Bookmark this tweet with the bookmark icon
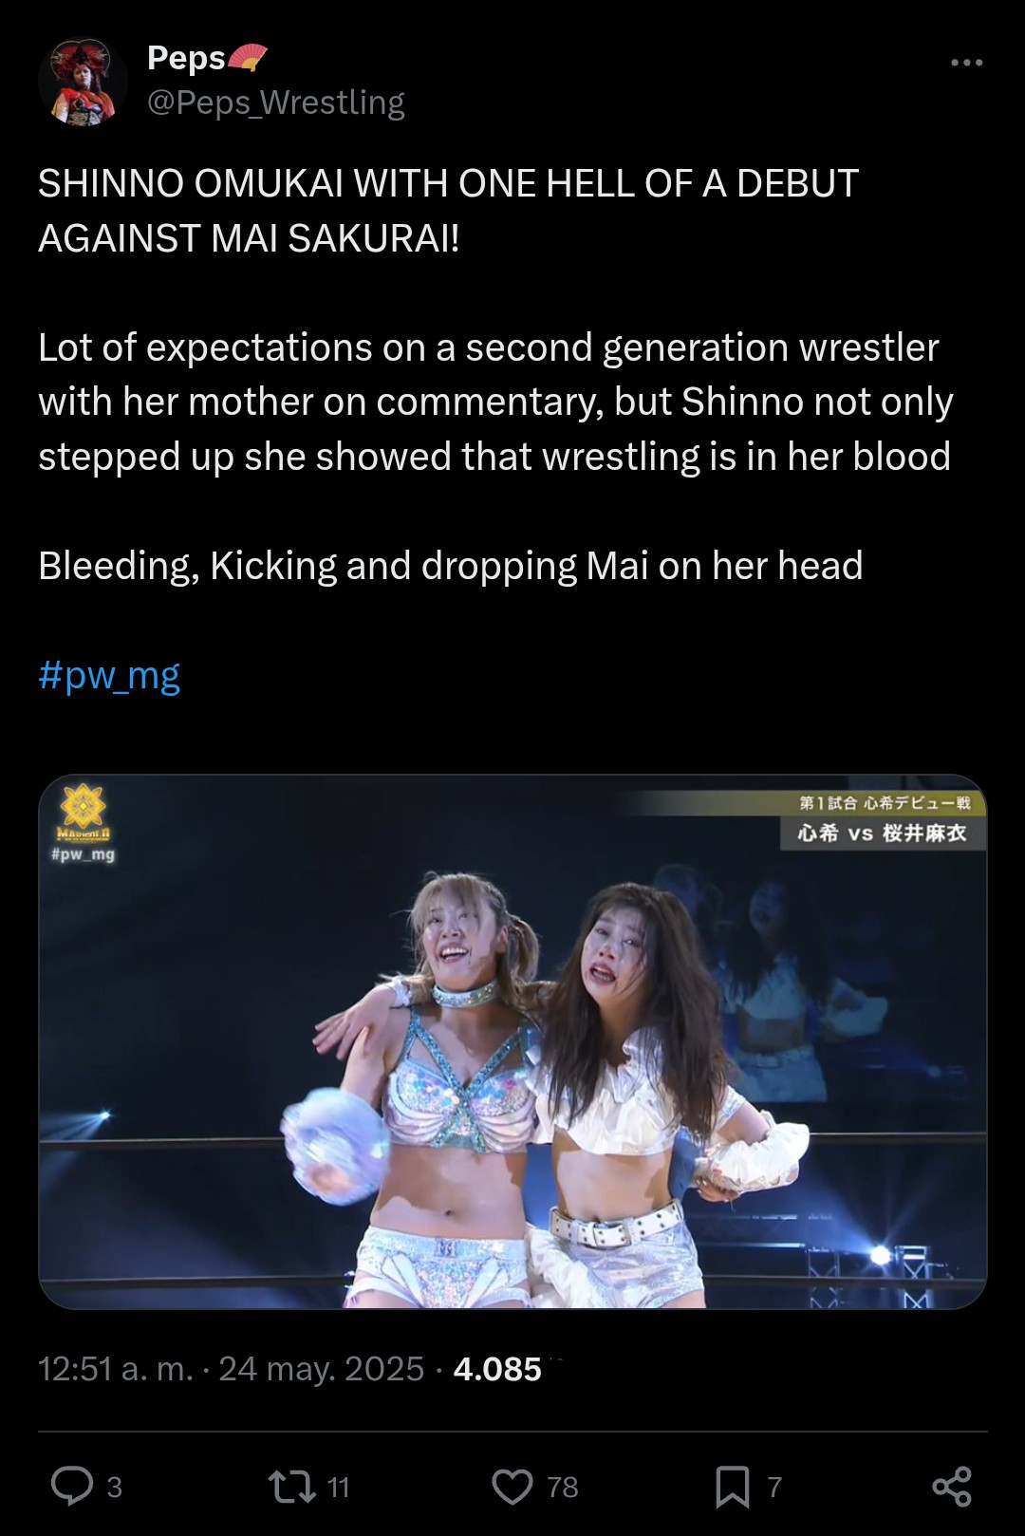This screenshot has height=1536, width=1025. coord(732,1486)
